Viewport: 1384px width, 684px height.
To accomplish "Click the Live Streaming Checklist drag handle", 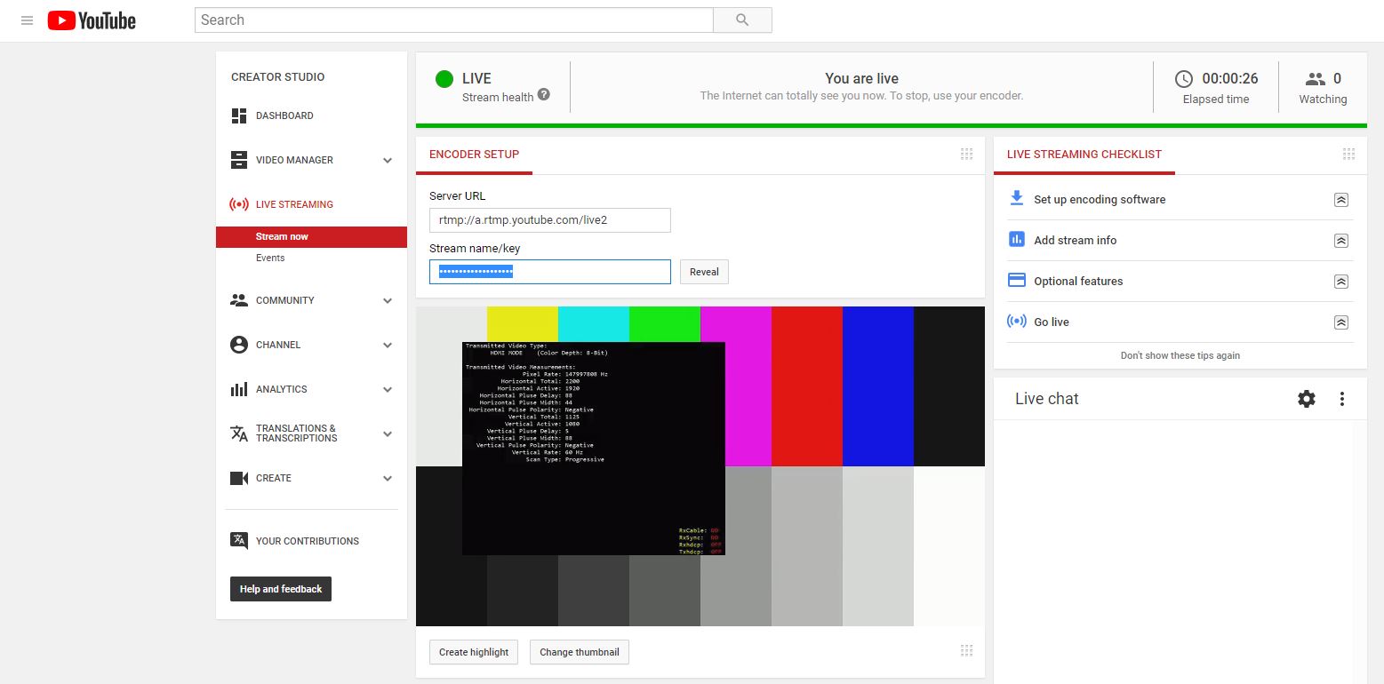I will [x=1348, y=155].
